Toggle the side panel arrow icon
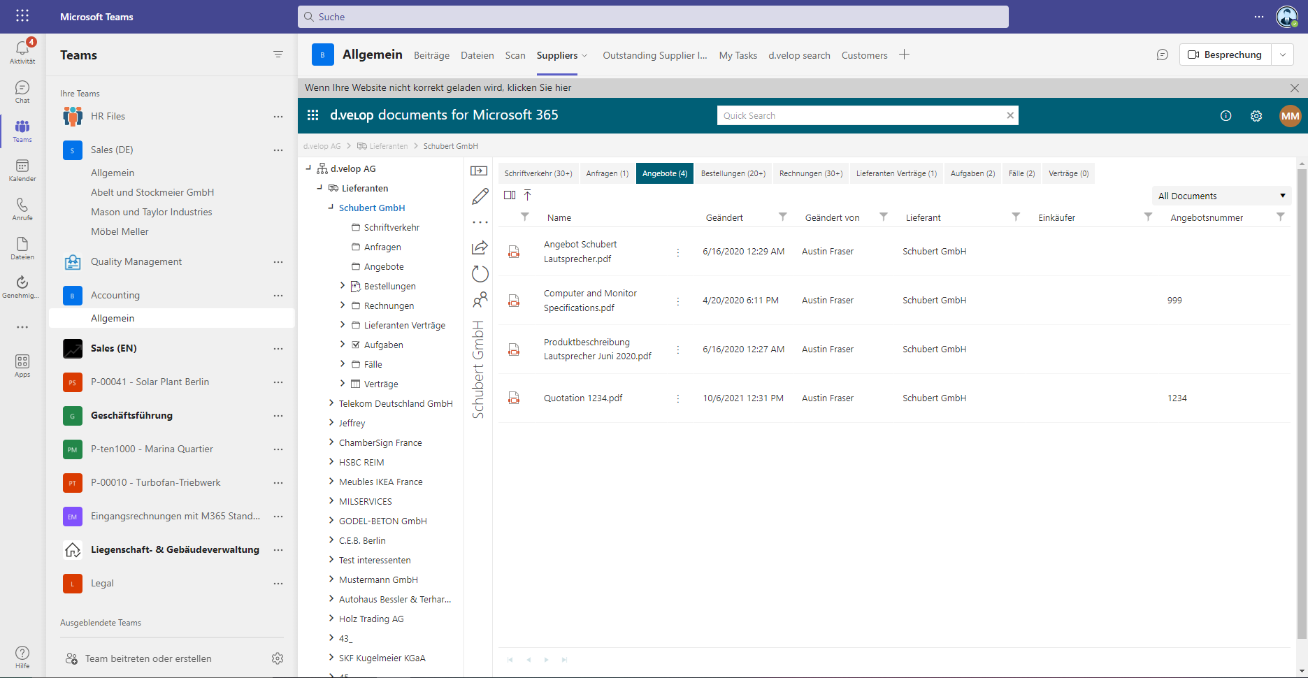1308x678 pixels. (480, 171)
